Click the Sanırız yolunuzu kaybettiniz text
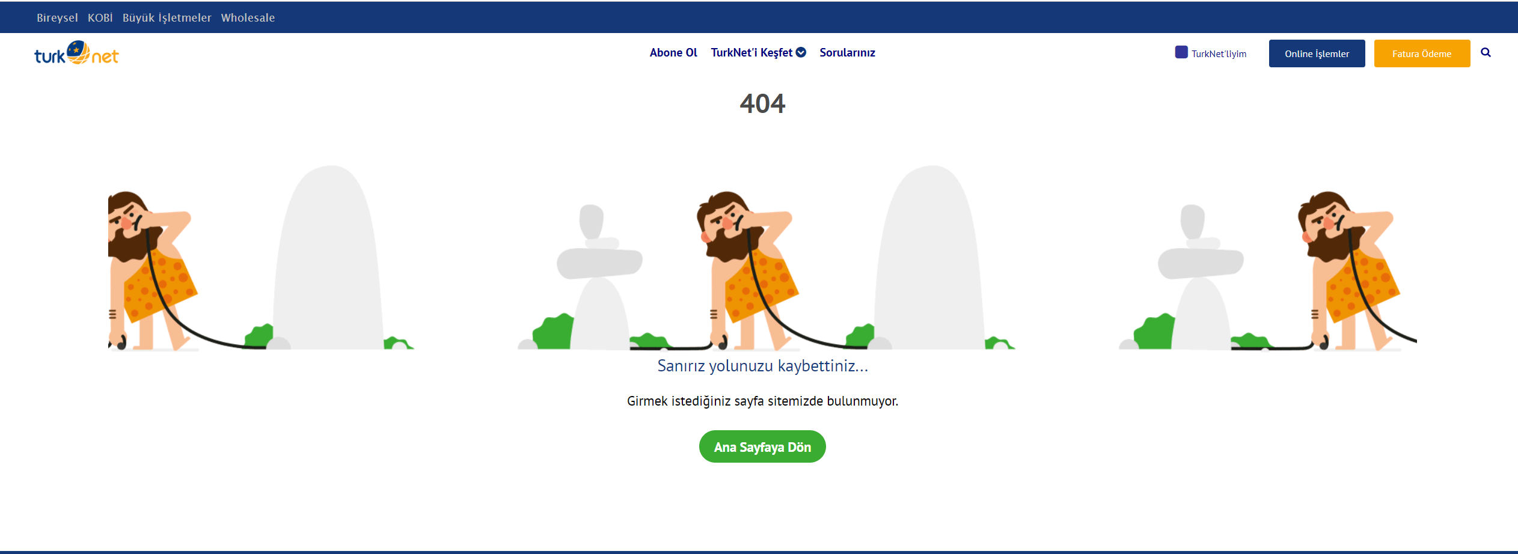 tap(762, 366)
